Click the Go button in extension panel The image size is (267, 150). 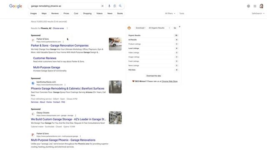tap(175, 28)
